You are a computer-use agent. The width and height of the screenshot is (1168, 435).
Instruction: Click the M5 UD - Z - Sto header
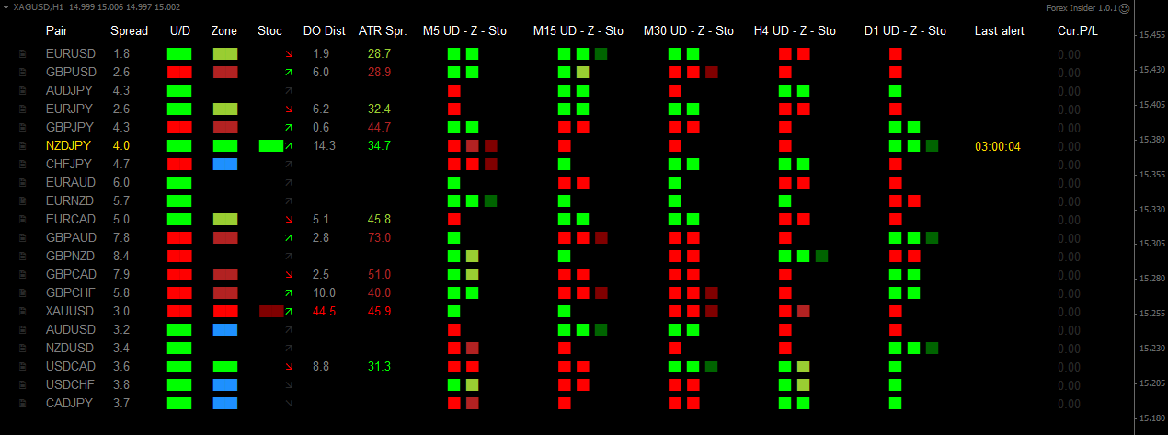coord(464,30)
